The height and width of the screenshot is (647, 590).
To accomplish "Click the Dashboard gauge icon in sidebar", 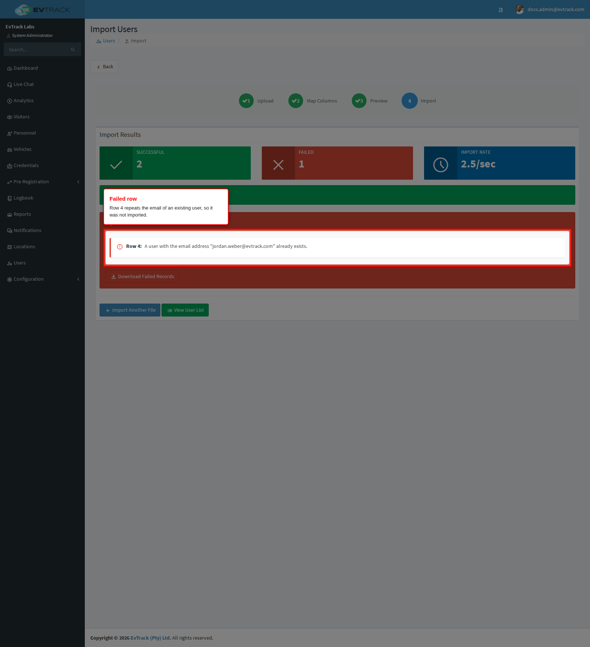I will [10, 69].
